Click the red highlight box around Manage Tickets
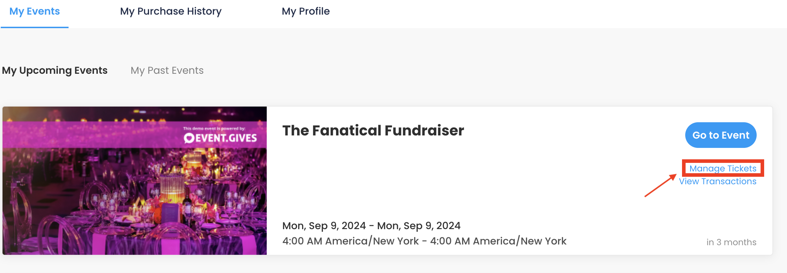 point(723,168)
